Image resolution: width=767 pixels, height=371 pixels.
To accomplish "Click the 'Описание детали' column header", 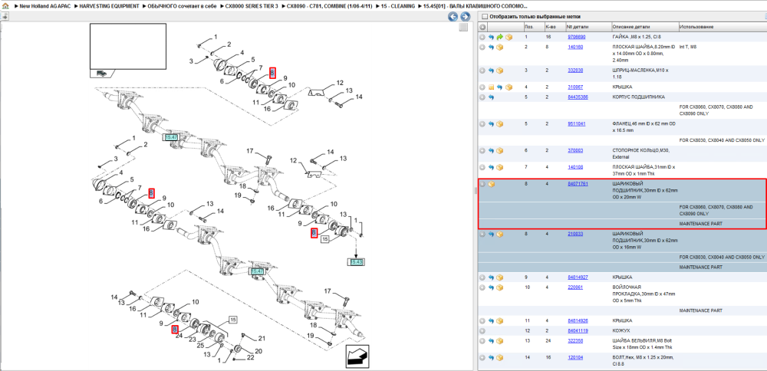I will click(x=645, y=26).
